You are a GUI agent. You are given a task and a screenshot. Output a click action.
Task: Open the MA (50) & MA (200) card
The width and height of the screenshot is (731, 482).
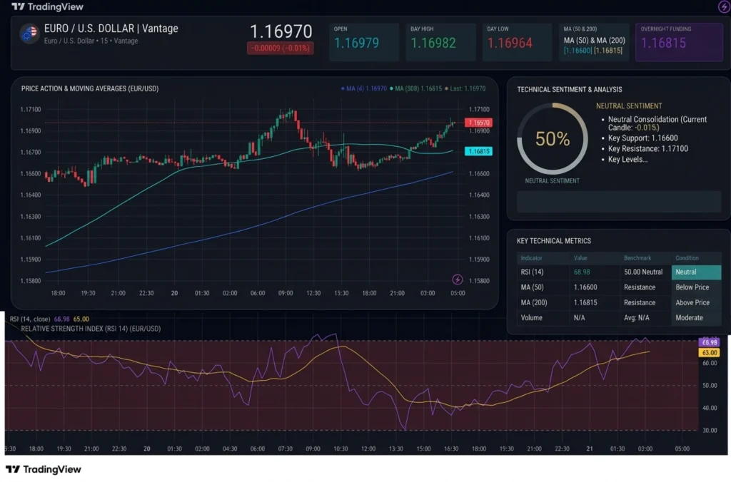[594, 42]
